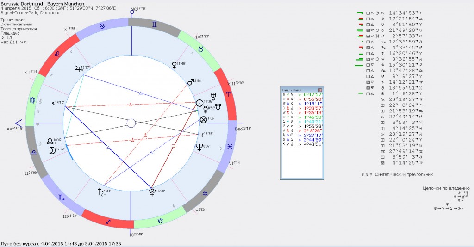Image resolution: width=474 pixels, height=247 pixels.
Task: Select the Луна без курса status bar text
Action: coord(61,243)
